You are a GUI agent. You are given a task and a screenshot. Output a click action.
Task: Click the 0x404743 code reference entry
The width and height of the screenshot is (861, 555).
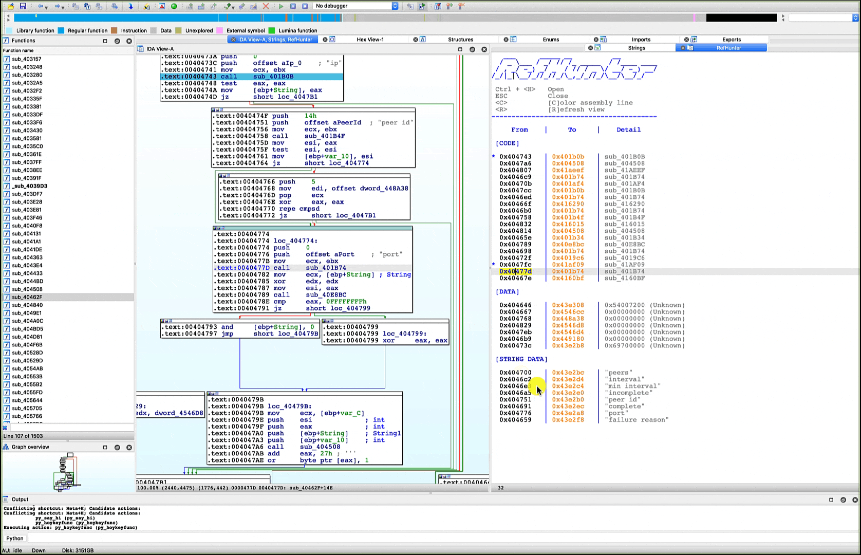(x=515, y=157)
